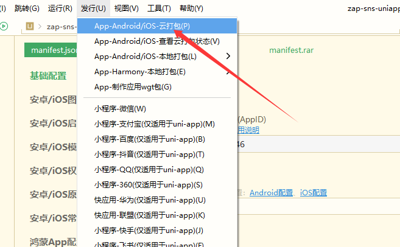
Task: Select 小程序-抖音 menu entry
Action: point(157,155)
